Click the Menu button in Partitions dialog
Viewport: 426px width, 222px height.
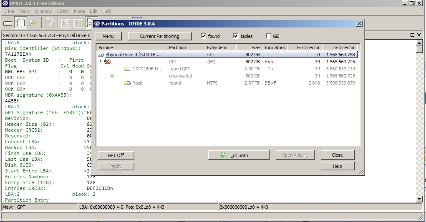[x=108, y=36]
